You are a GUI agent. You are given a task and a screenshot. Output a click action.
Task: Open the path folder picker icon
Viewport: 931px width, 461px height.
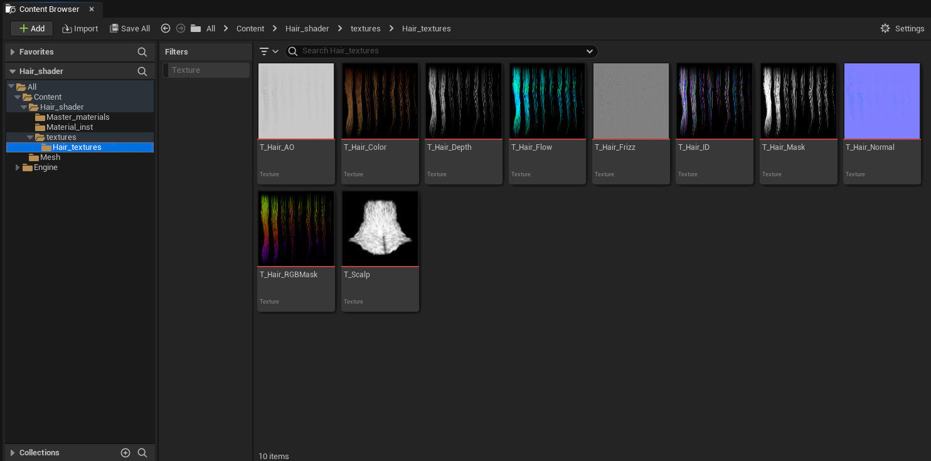tap(196, 28)
